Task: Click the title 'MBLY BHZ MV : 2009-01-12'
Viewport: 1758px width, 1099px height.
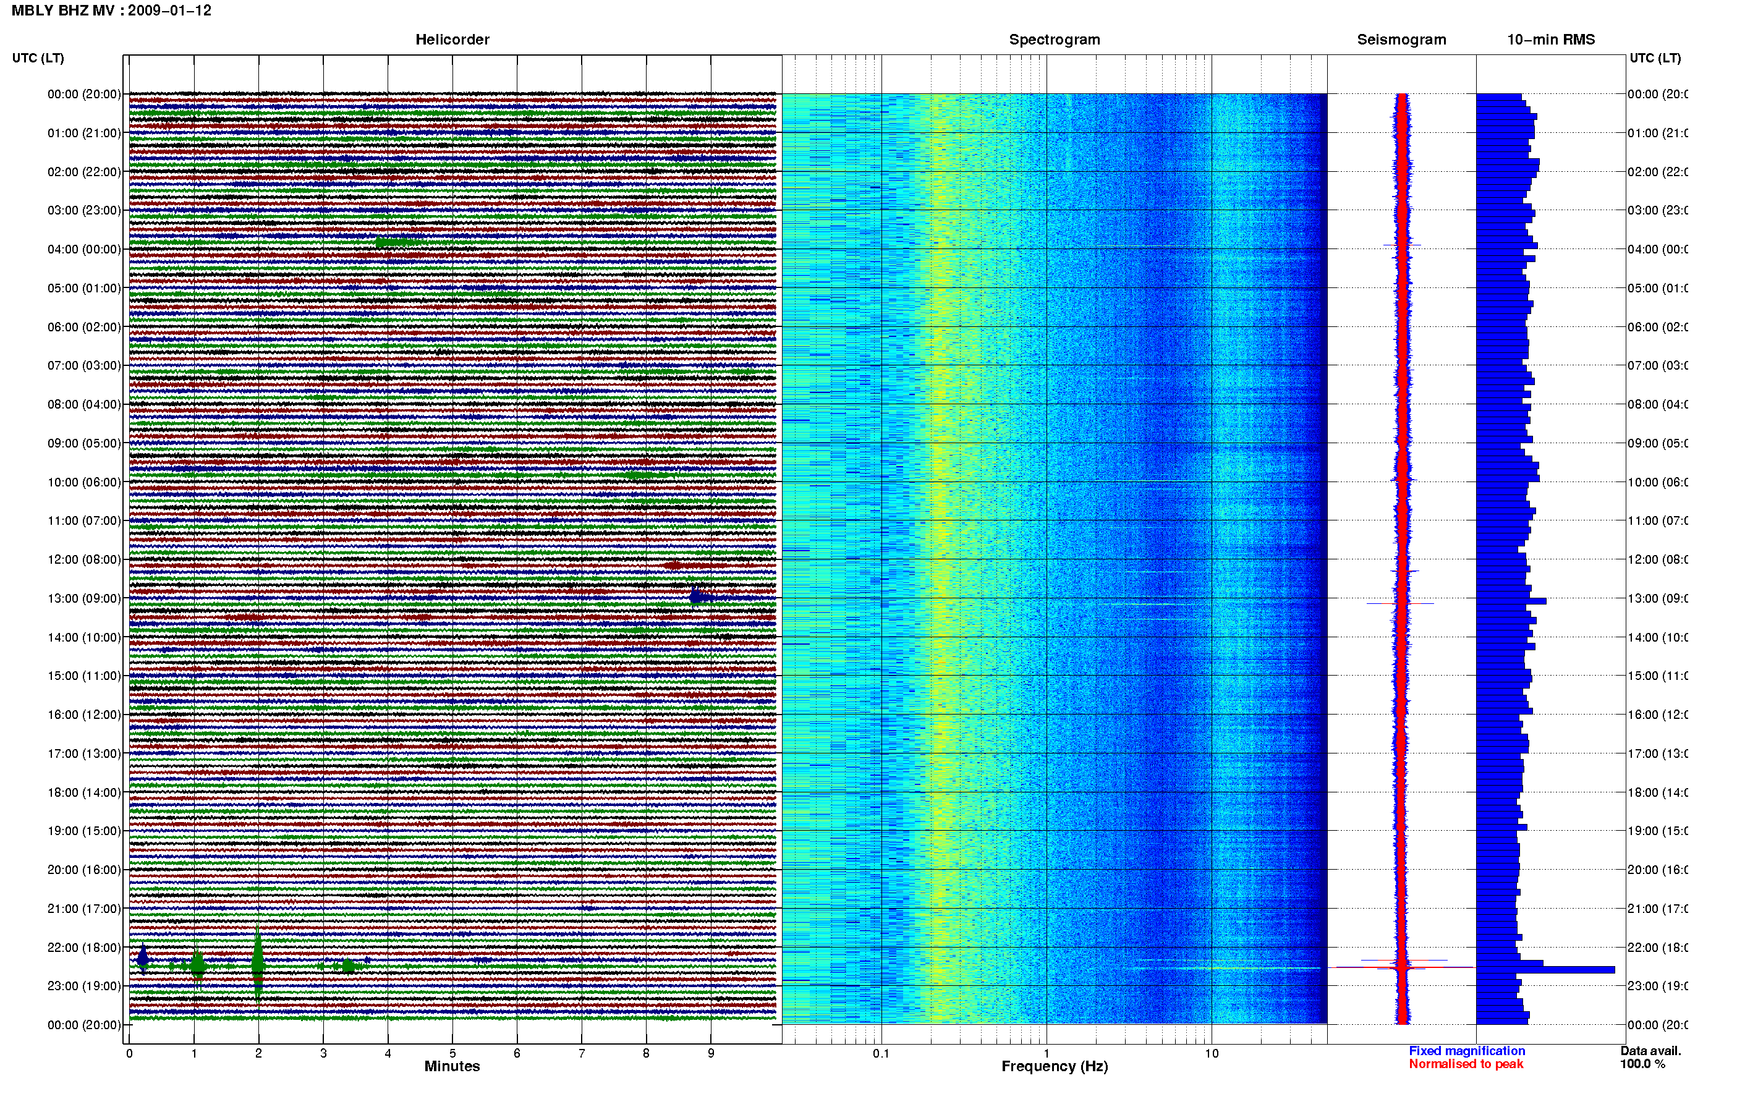Action: point(112,11)
